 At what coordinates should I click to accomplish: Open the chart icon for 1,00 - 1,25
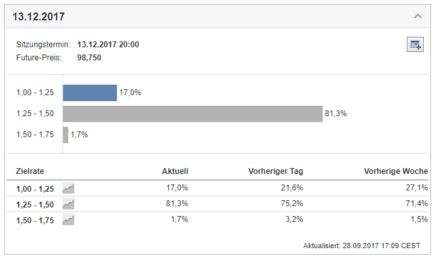coord(68,188)
